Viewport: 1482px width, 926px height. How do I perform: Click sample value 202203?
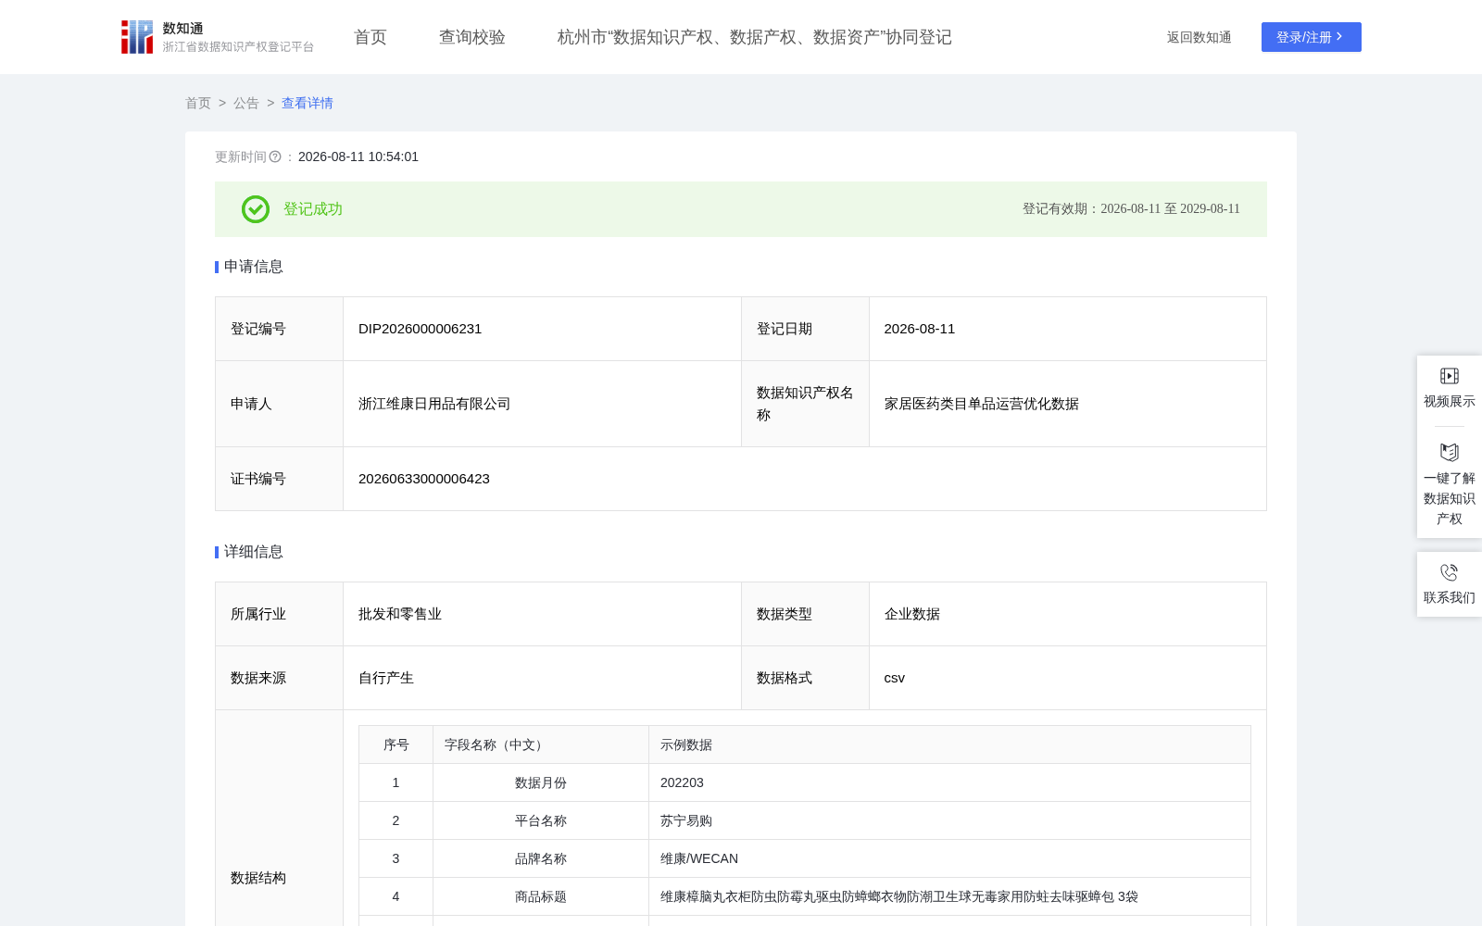[x=683, y=783]
